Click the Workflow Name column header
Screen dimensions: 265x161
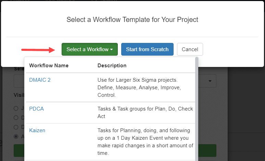(49, 66)
